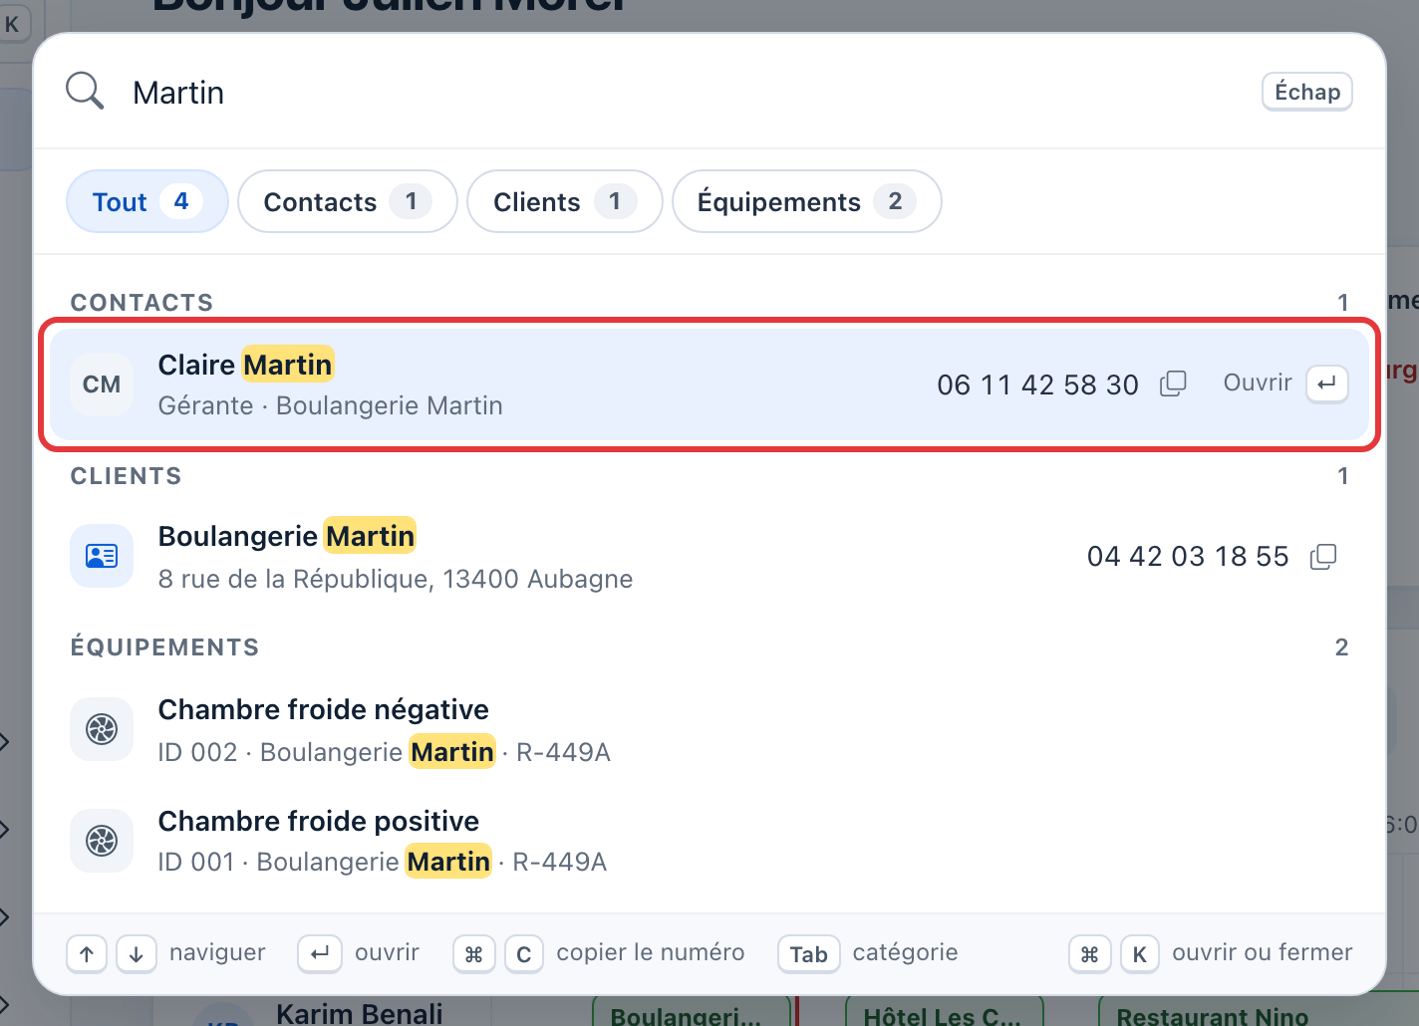Click the ID 002 equipment details line
Image resolution: width=1419 pixels, height=1026 pixels.
pyautogui.click(x=384, y=752)
